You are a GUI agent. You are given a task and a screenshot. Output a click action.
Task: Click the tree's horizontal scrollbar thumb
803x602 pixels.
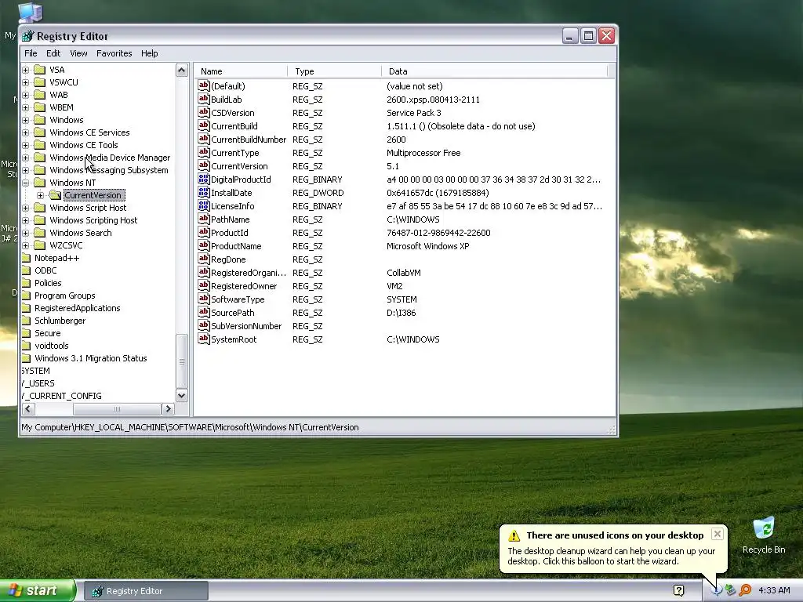[118, 409]
